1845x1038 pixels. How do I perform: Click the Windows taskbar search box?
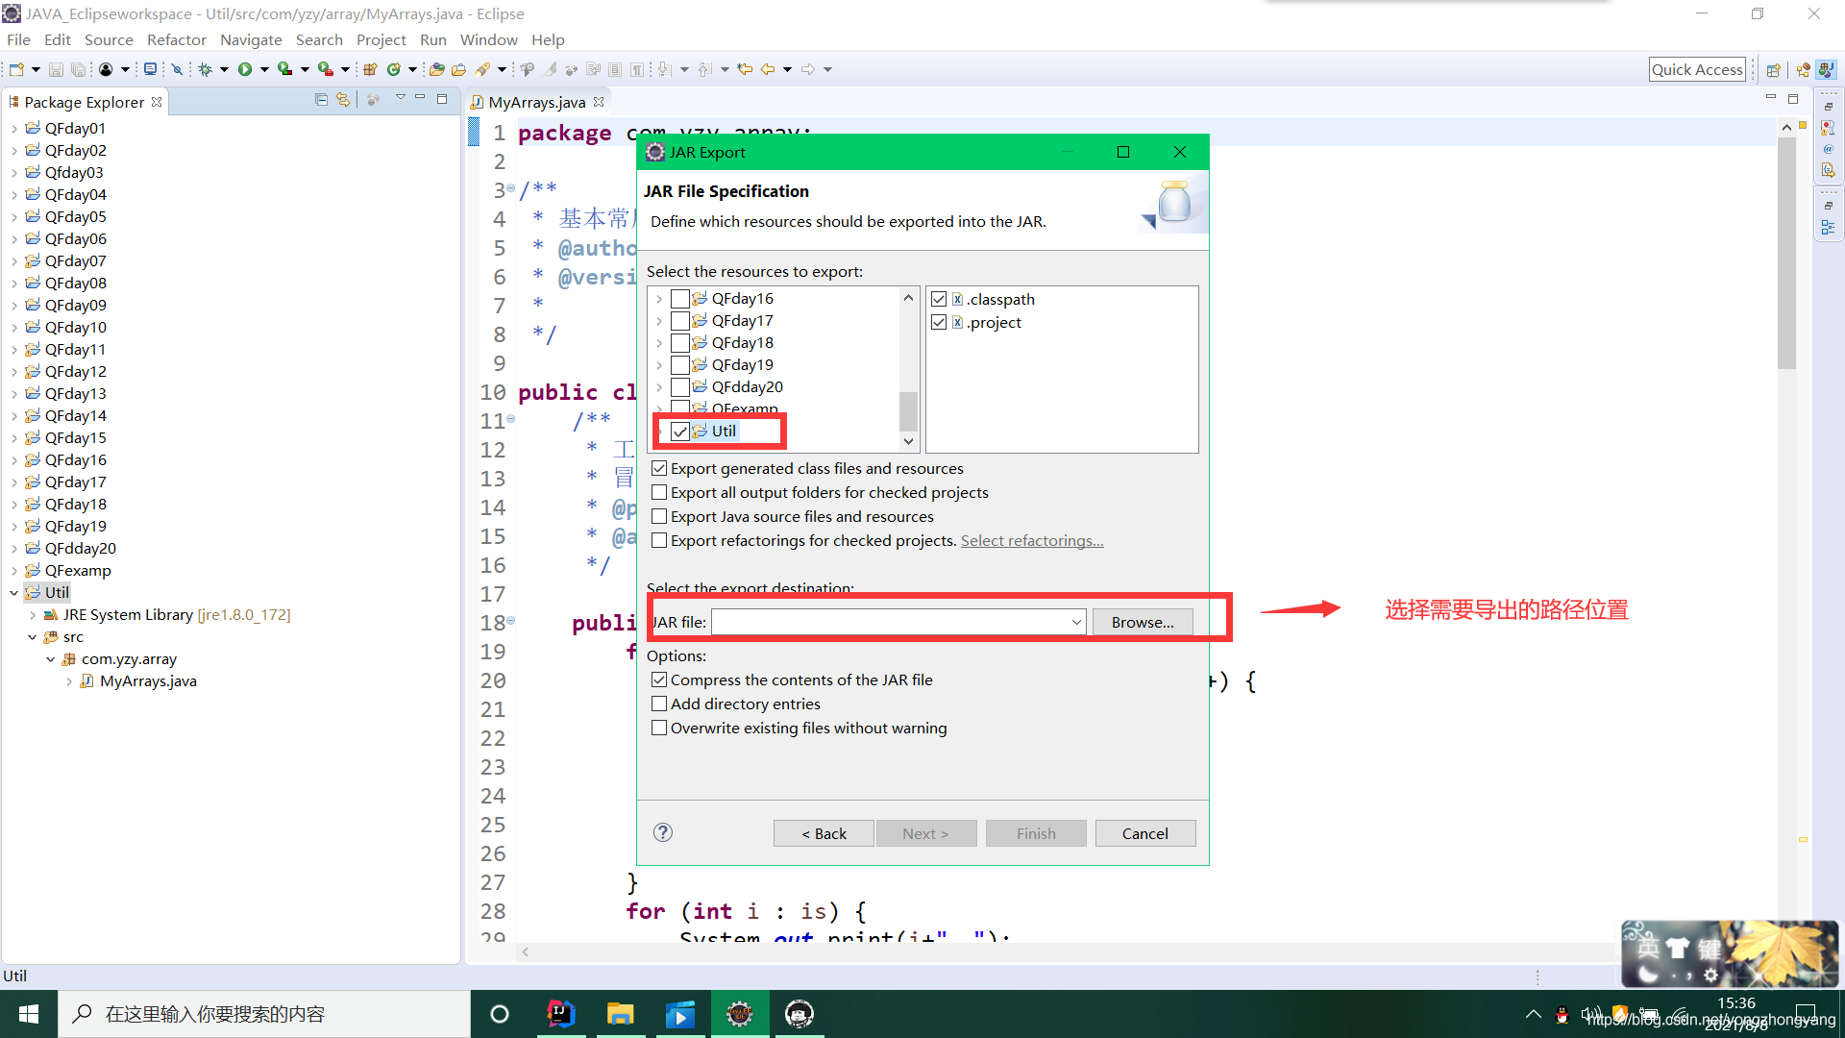pyautogui.click(x=264, y=1014)
